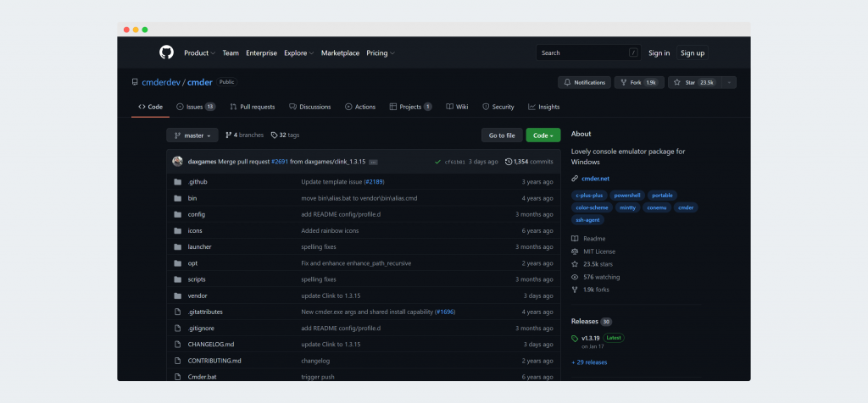
Task: Click the green commit status checkmark
Action: (x=438, y=162)
